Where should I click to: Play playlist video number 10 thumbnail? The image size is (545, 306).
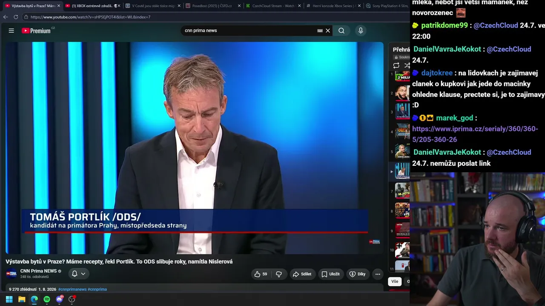[x=402, y=250]
